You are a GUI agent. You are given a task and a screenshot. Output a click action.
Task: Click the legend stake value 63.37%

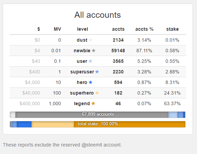point(172,103)
